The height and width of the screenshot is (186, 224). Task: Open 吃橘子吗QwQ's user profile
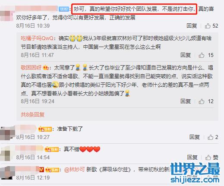click(x=37, y=38)
